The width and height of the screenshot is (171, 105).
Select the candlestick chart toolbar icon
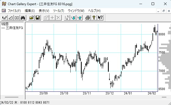pos(5,18)
